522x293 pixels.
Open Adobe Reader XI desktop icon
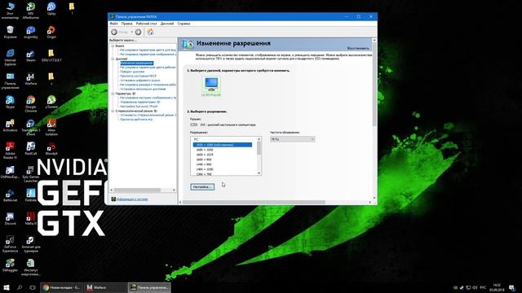coord(10,151)
